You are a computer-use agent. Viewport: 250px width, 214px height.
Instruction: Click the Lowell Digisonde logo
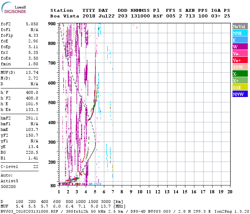tap(14, 8)
